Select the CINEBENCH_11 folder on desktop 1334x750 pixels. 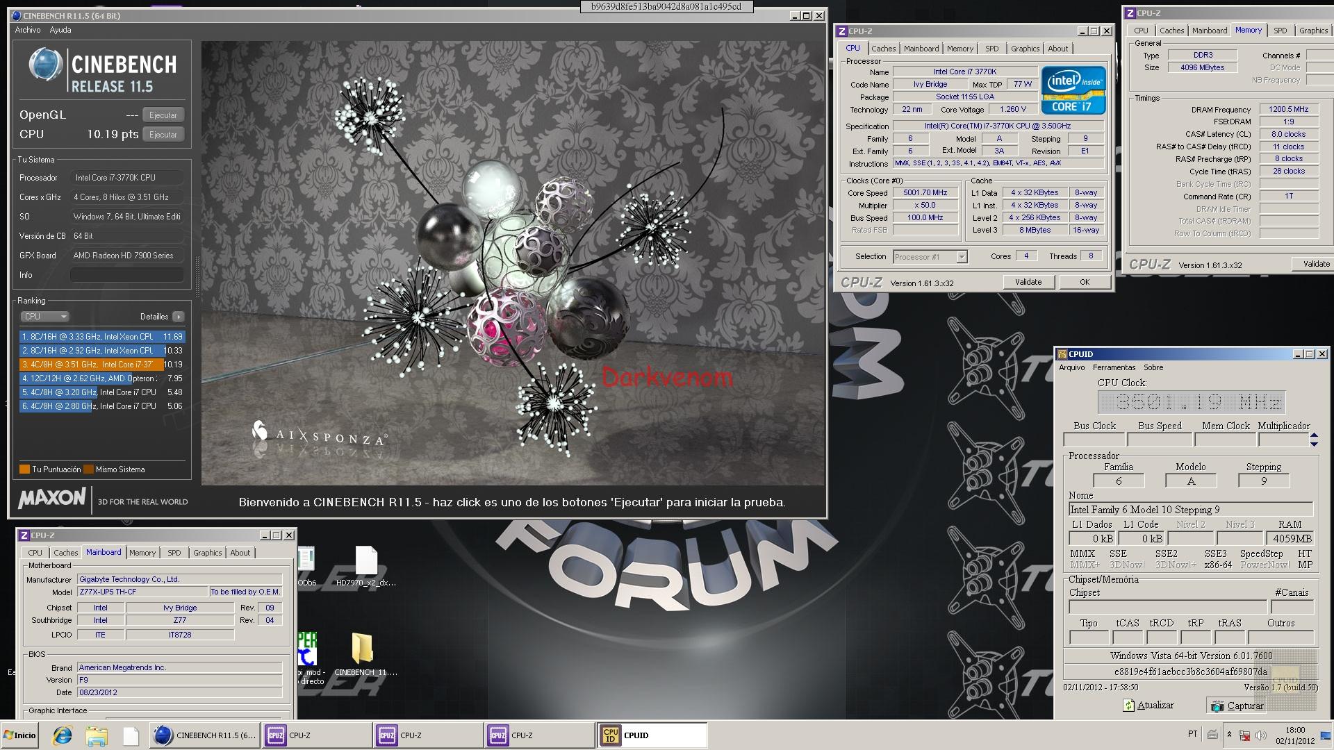pyautogui.click(x=365, y=655)
